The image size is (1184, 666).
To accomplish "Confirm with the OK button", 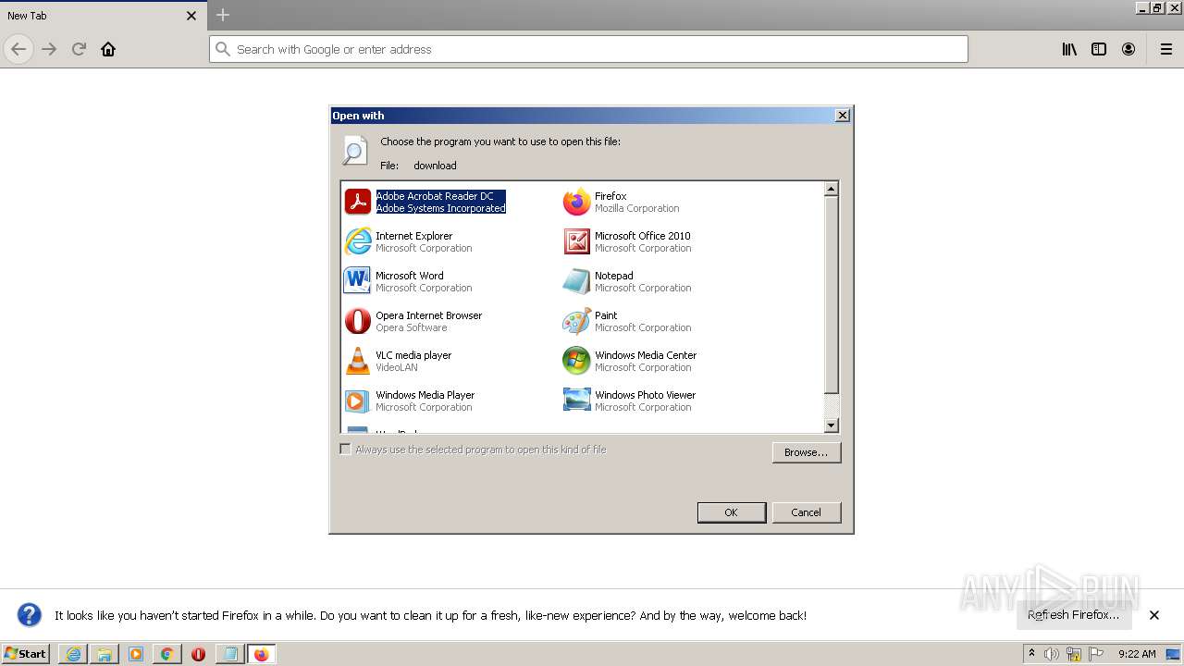I will point(732,512).
